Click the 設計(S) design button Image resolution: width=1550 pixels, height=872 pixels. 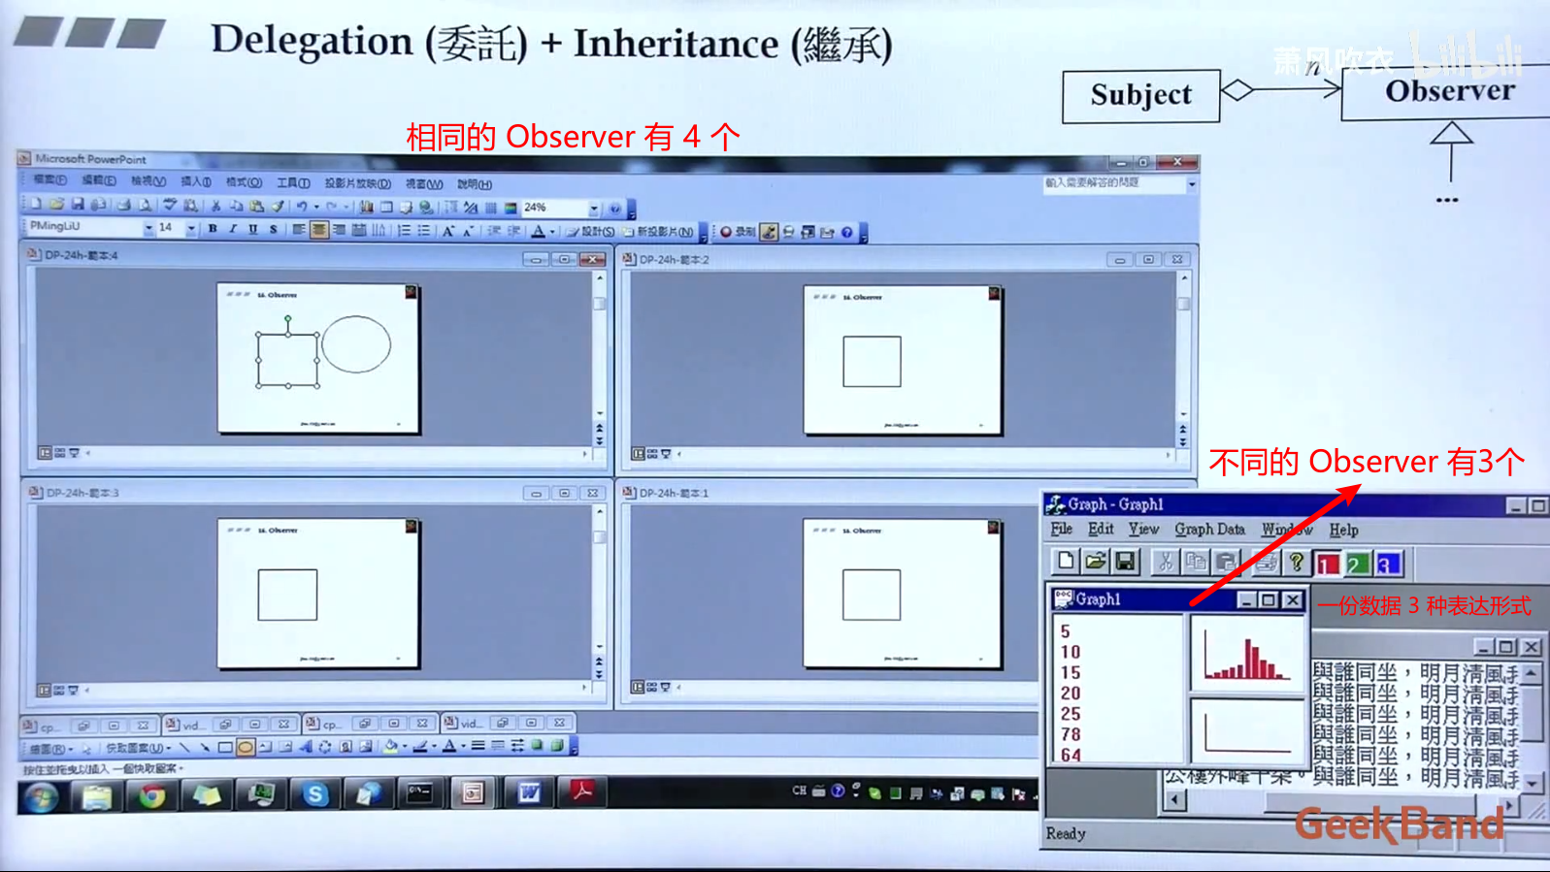pos(592,232)
